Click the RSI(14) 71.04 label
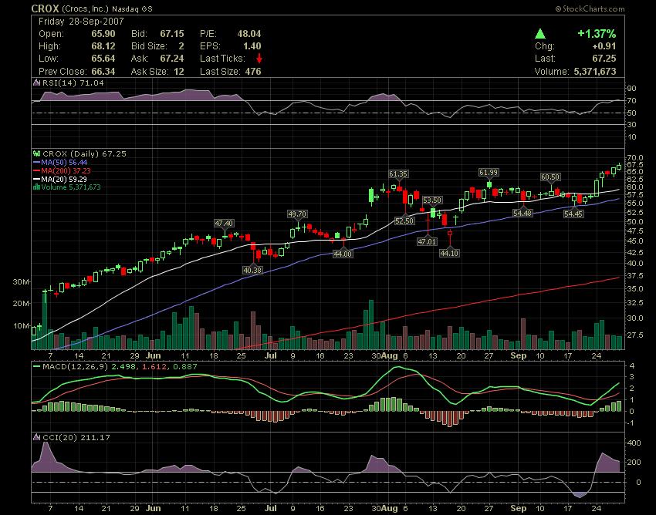 tap(73, 82)
